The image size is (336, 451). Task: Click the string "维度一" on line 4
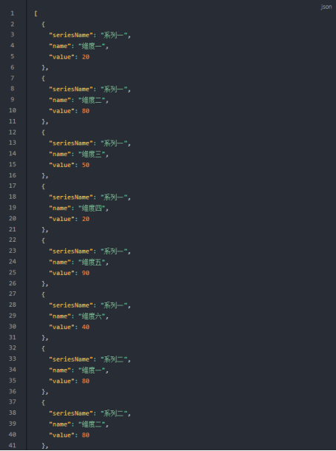[92, 46]
